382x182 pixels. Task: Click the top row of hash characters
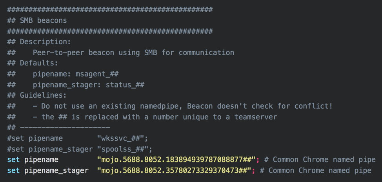pyautogui.click(x=110, y=9)
